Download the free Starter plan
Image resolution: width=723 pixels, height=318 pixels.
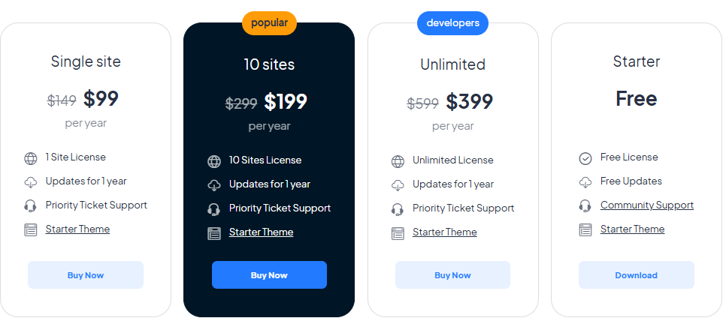(637, 275)
